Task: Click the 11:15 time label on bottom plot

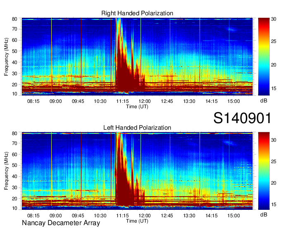Action: 122,216
